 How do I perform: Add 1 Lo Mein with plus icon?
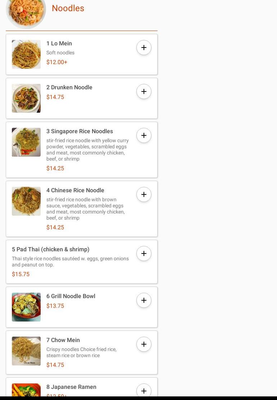pos(144,48)
